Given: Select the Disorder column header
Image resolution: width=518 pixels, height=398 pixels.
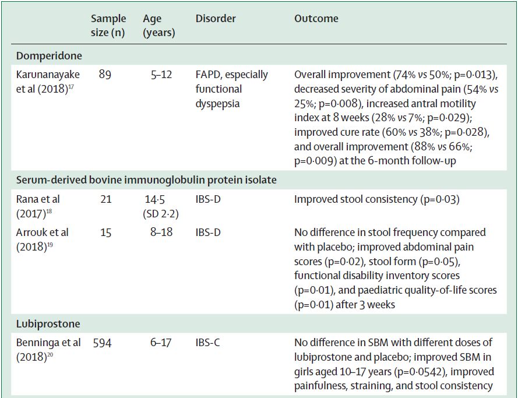Looking at the screenshot, I should point(216,19).
